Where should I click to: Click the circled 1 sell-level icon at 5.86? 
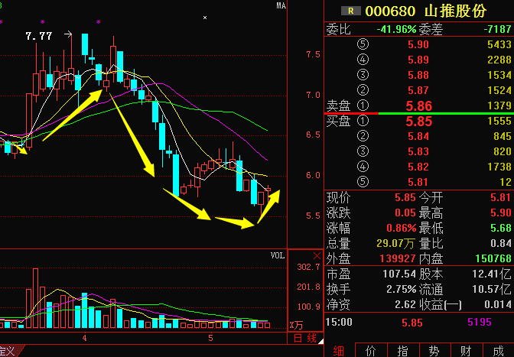tap(363, 105)
